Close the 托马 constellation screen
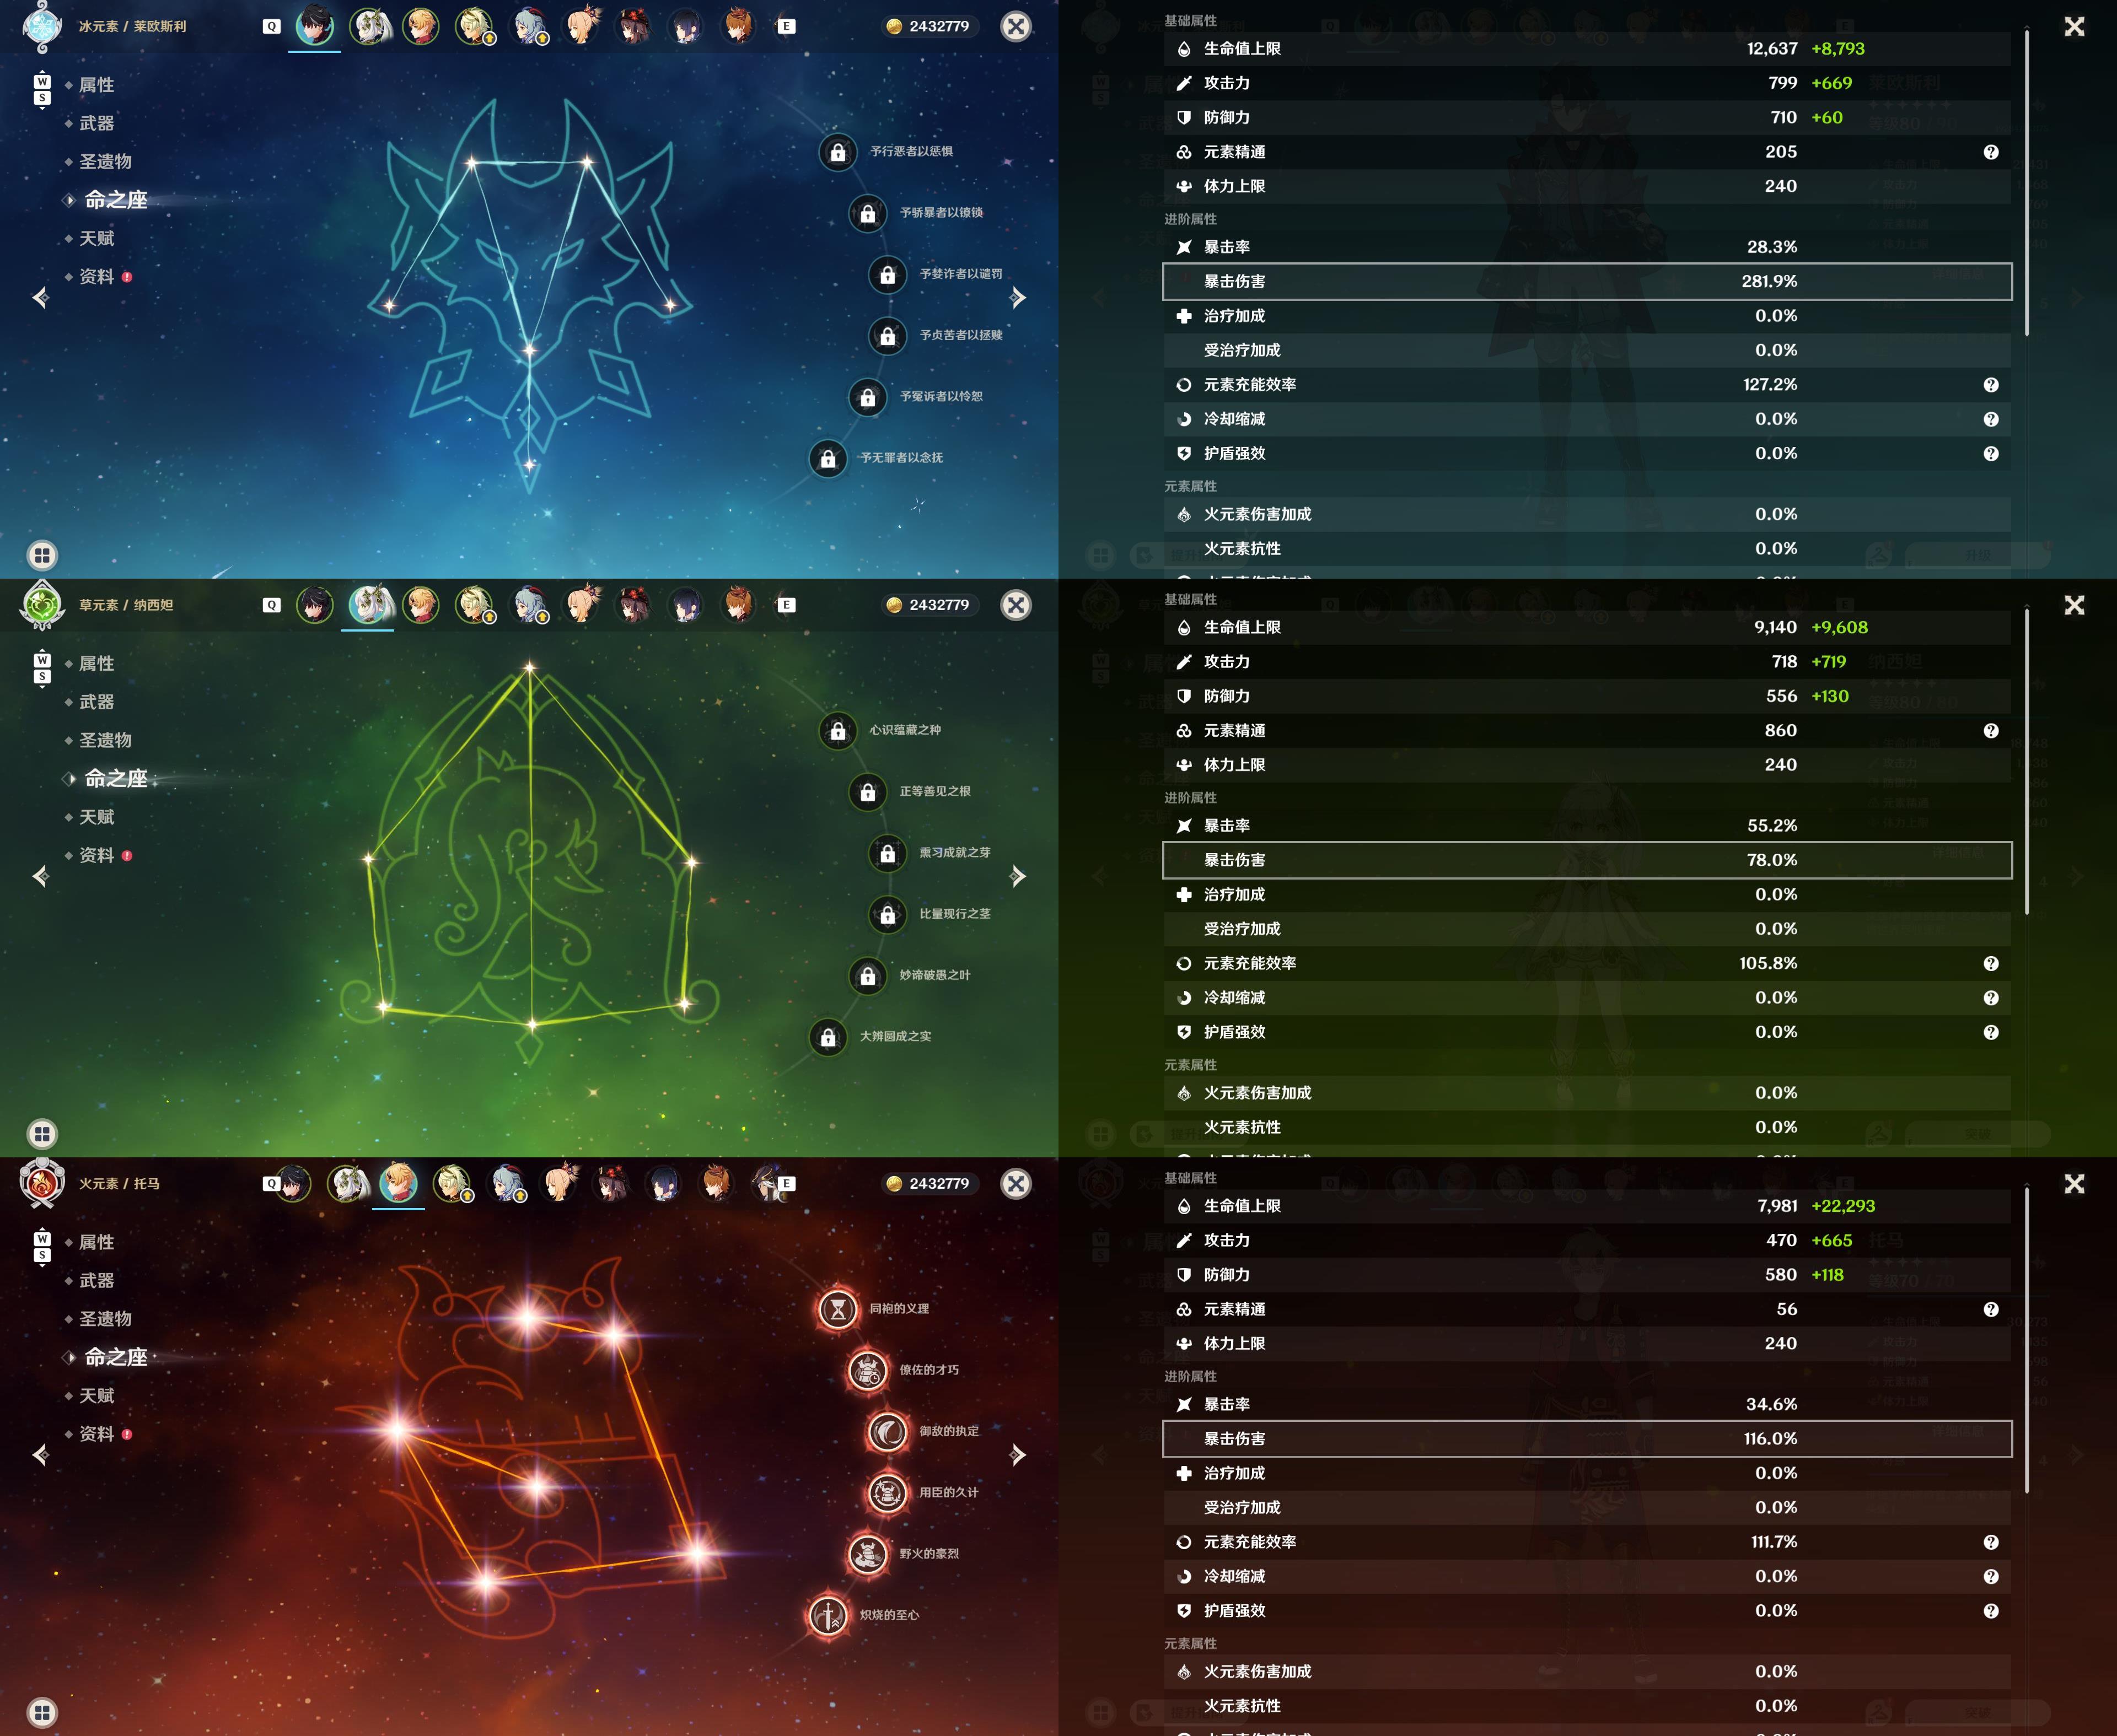This screenshot has width=2117, height=1736. coord(1015,1184)
